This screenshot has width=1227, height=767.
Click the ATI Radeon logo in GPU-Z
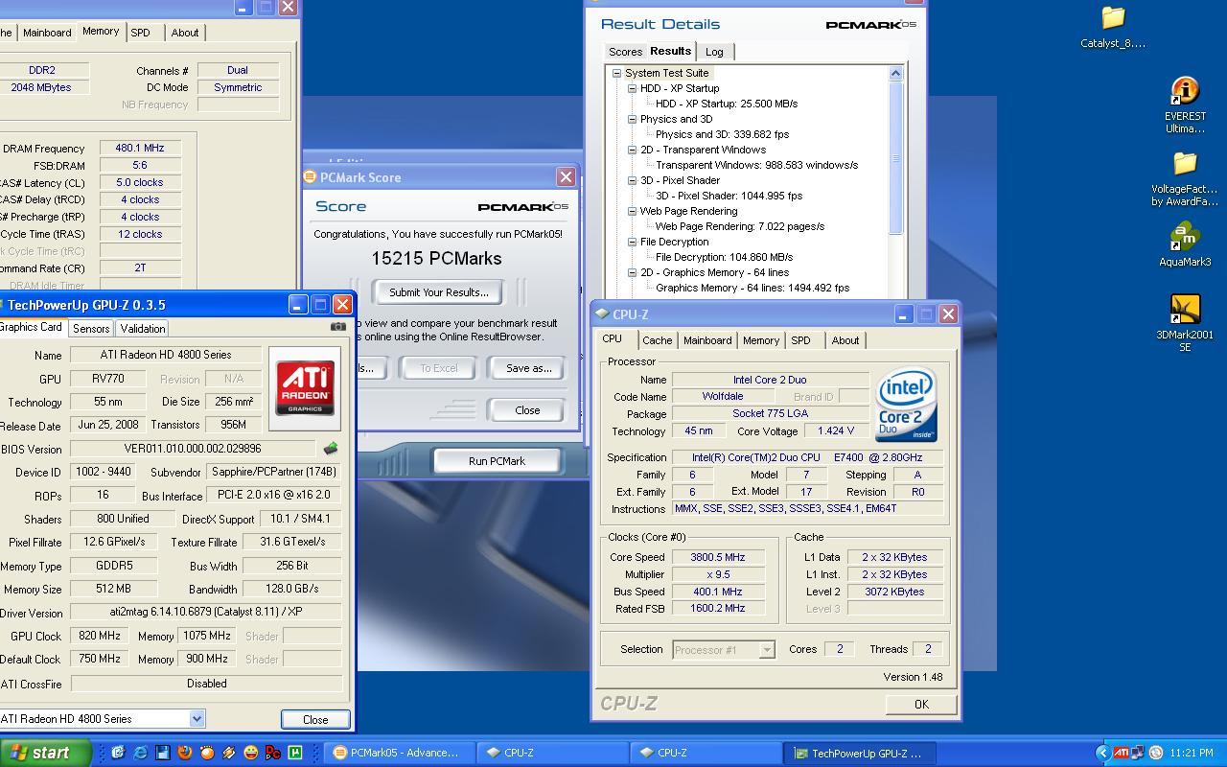(x=305, y=387)
